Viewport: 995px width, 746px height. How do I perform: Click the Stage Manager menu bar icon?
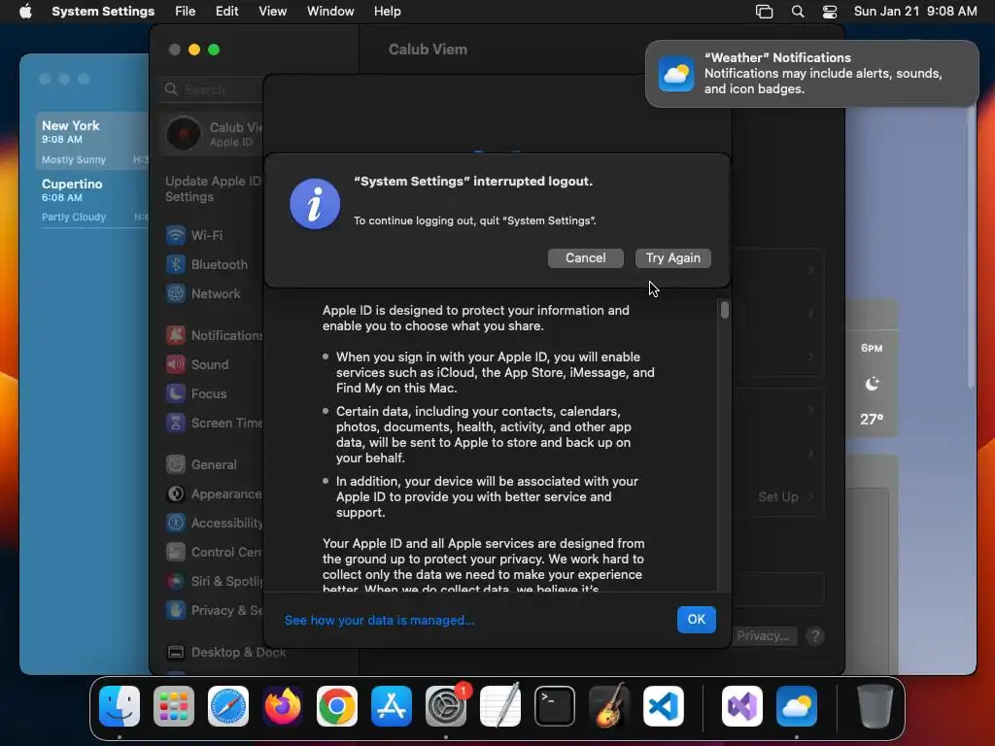[x=764, y=12]
